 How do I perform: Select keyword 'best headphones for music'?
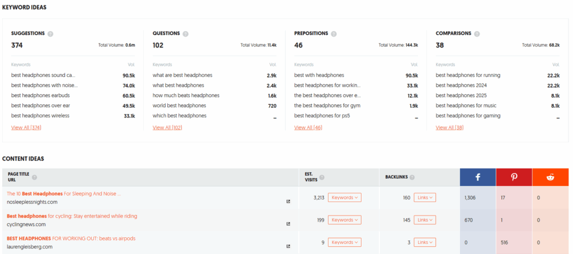[x=466, y=106]
